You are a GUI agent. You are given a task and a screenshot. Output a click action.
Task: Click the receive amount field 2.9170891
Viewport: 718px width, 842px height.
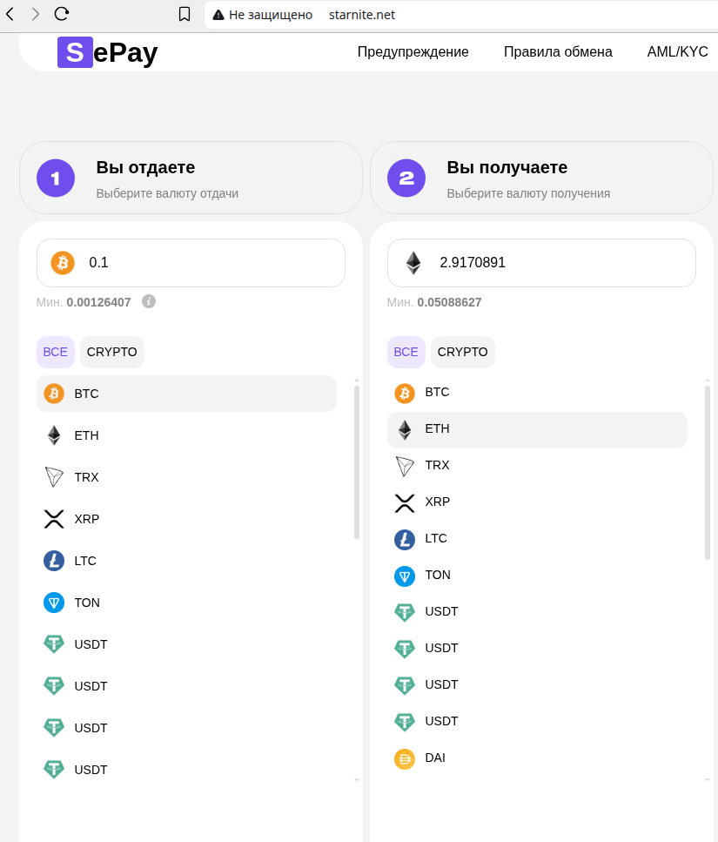557,263
